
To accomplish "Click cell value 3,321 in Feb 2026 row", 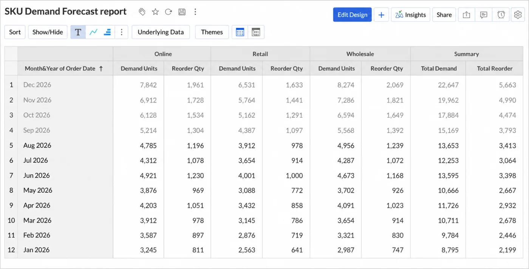I will point(346,235).
